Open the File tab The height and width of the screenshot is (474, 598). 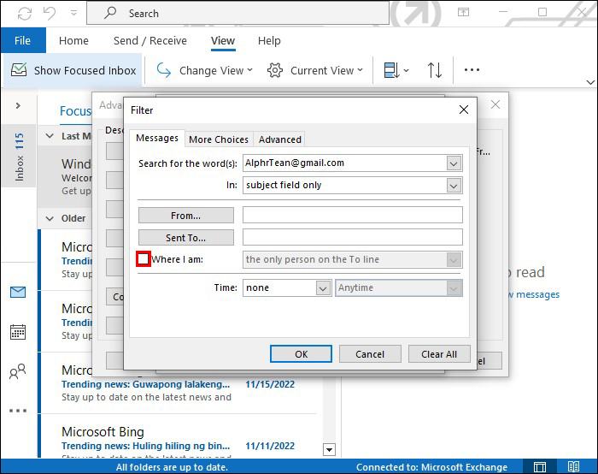tap(23, 40)
